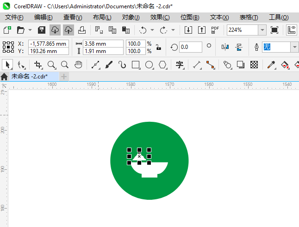Expand the Open recent files arrow
299x227 pixels.
click(30, 30)
